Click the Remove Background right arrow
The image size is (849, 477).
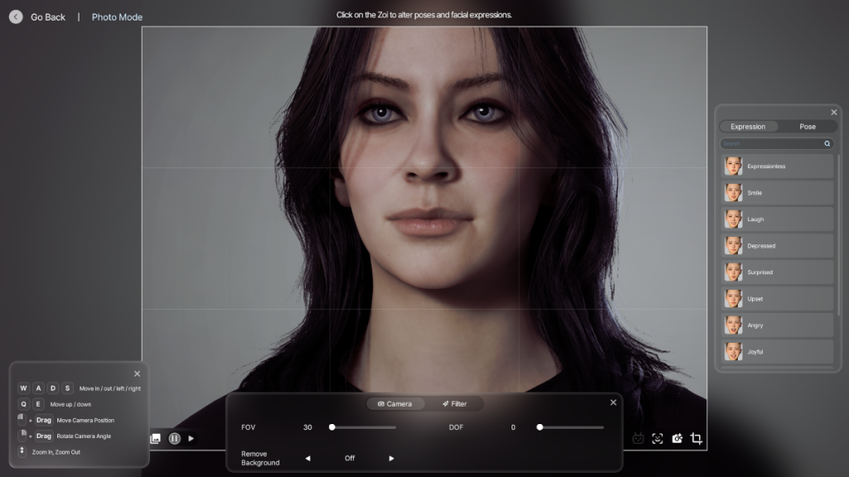pos(391,457)
